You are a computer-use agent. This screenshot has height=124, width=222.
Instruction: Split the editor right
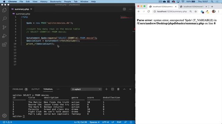pyautogui.click(x=124, y=9)
